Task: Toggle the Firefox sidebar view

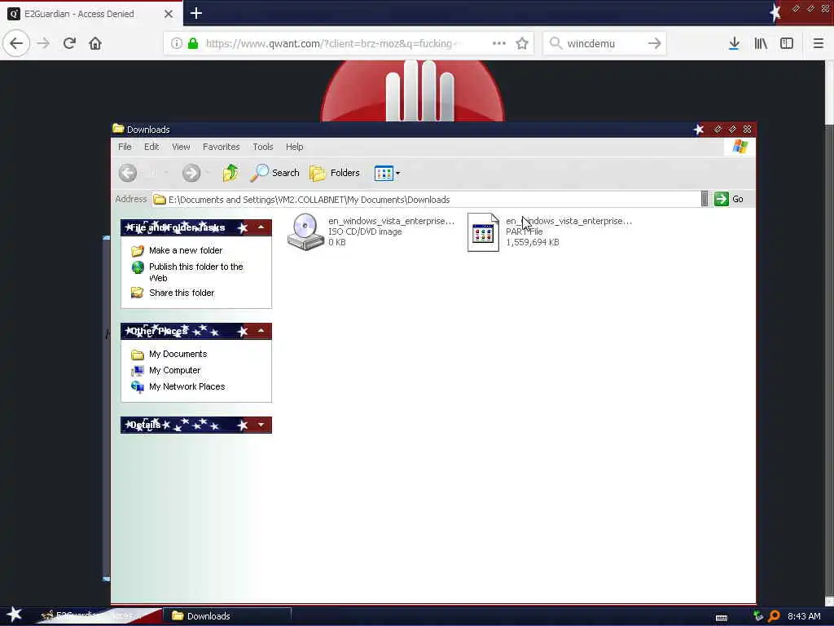Action: (x=787, y=43)
